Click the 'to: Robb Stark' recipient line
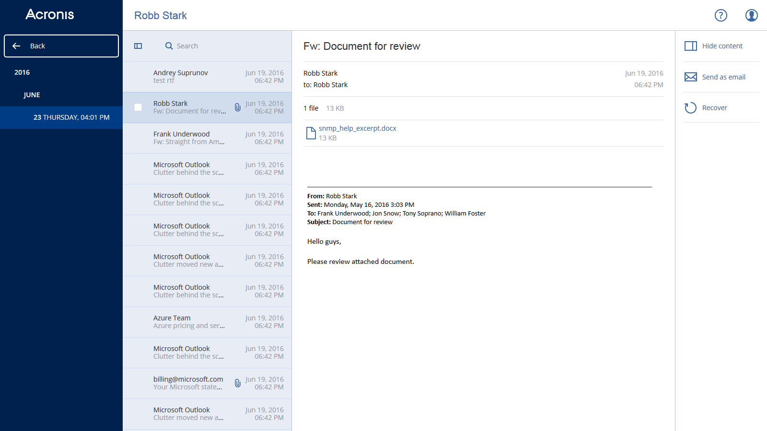Screen dimensions: 767x431 click(325, 85)
